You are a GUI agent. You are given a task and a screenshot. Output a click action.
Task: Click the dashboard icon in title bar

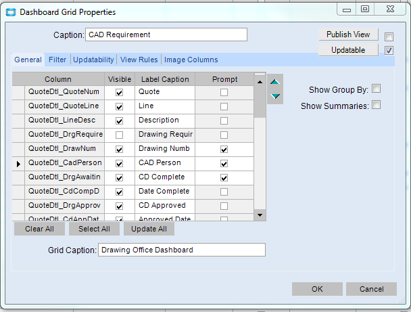click(x=10, y=12)
